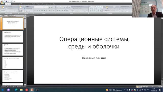
Task: Open the round Office button menu
Action: point(2,2)
